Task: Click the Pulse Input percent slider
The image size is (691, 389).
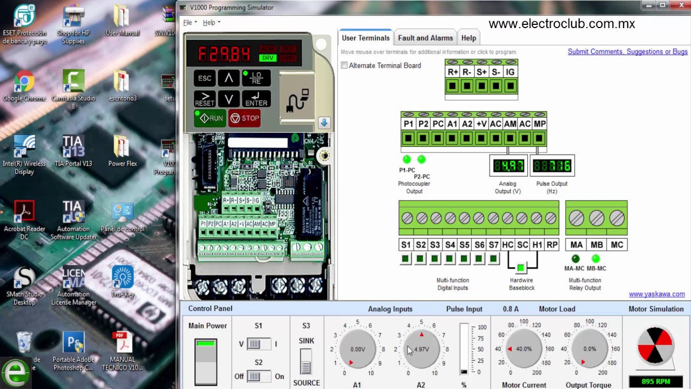Action: [x=464, y=349]
